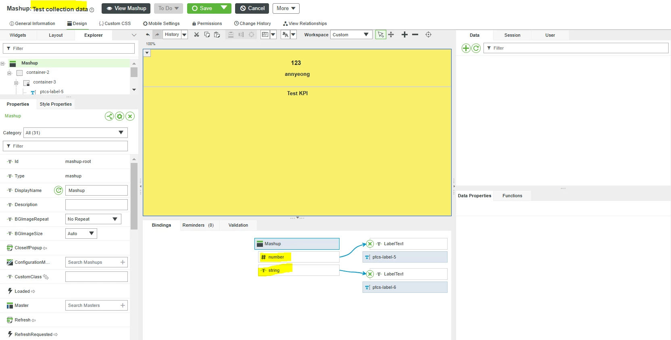This screenshot has width=671, height=340.
Task: Open the Custom CSS tab
Action: point(115,23)
